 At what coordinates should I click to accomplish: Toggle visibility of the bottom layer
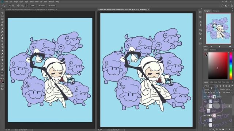click(x=205, y=125)
